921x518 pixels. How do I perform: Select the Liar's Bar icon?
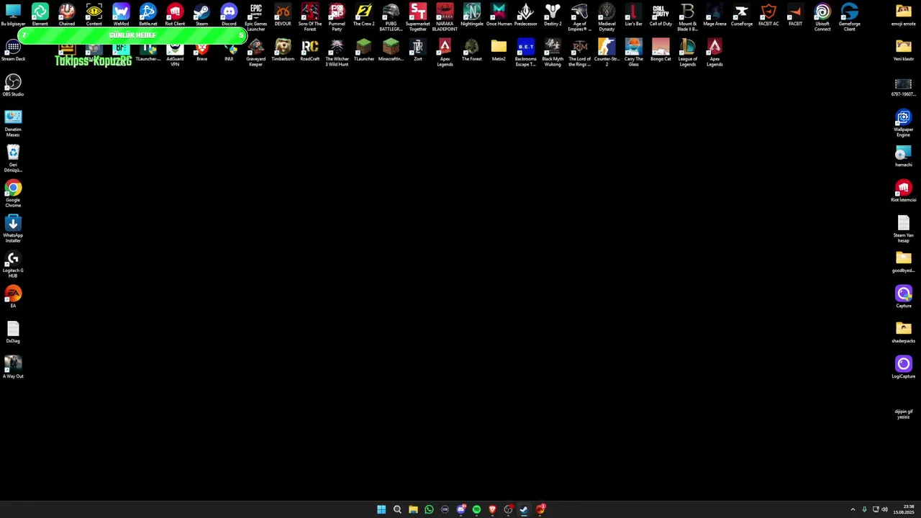tap(633, 15)
